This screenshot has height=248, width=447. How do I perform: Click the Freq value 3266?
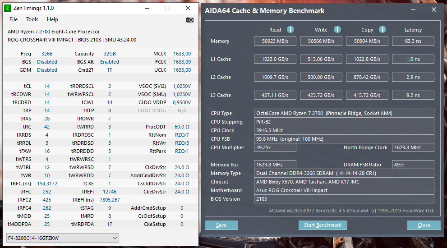[47, 54]
